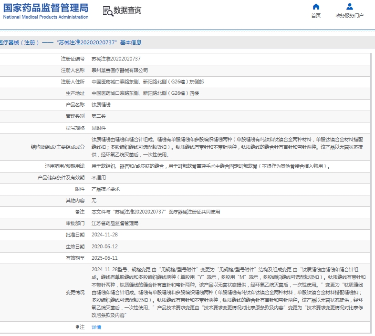Click the 数据查询 search document icon
Viewport: 375px width, 336px height.
pyautogui.click(x=107, y=11)
